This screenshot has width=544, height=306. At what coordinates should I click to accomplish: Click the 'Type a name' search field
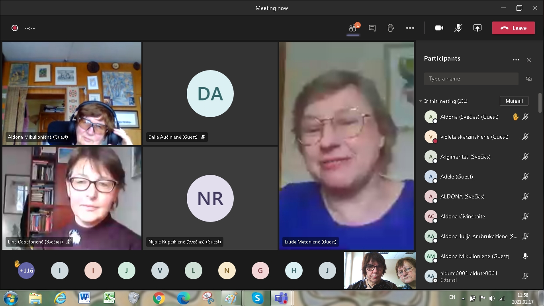pos(471,79)
